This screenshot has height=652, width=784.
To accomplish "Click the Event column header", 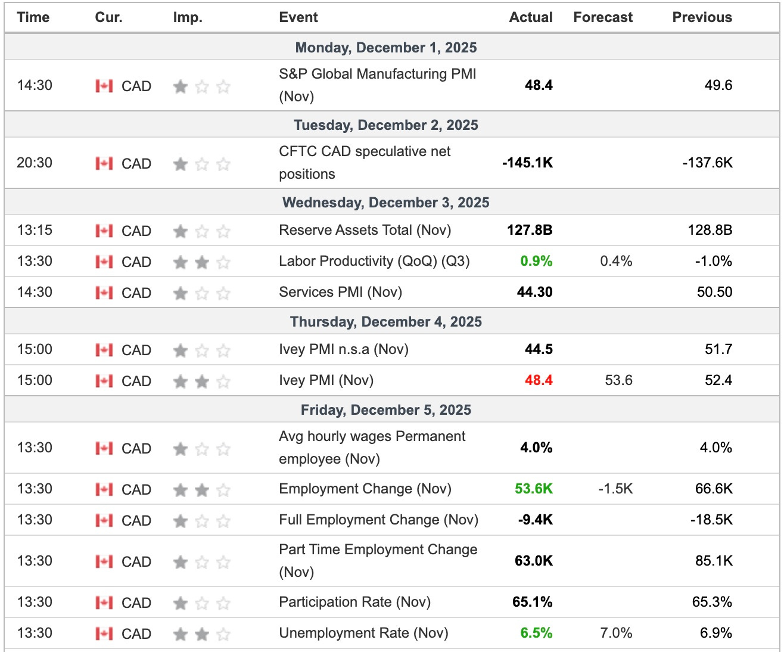I will (298, 17).
